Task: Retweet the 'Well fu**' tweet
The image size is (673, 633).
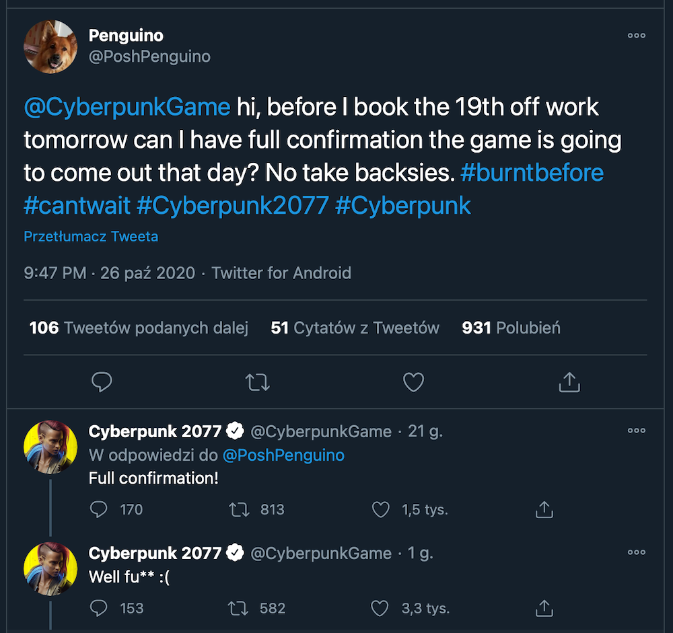Action: [238, 609]
